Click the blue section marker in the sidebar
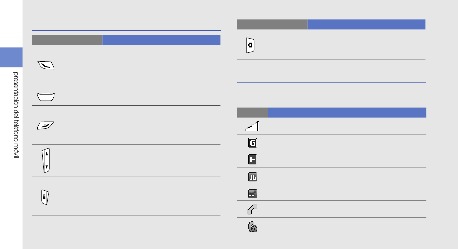The height and width of the screenshot is (249, 458). [11, 57]
